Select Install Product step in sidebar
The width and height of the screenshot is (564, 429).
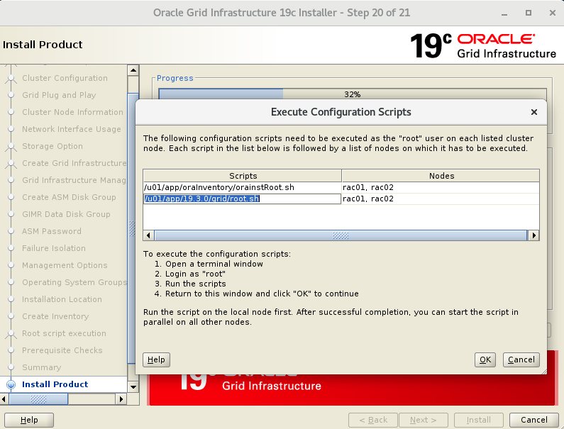pyautogui.click(x=55, y=384)
